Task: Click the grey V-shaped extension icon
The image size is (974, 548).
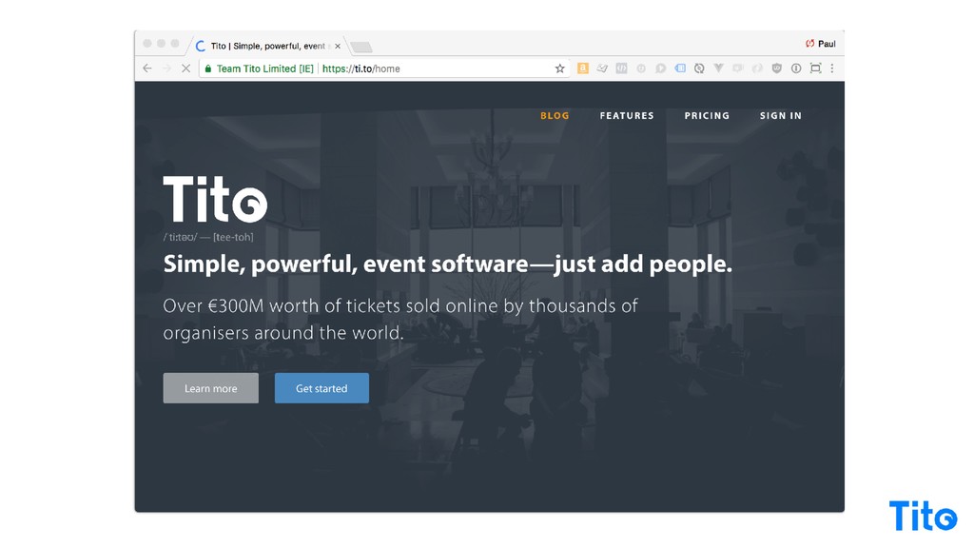Action: pyautogui.click(x=719, y=68)
